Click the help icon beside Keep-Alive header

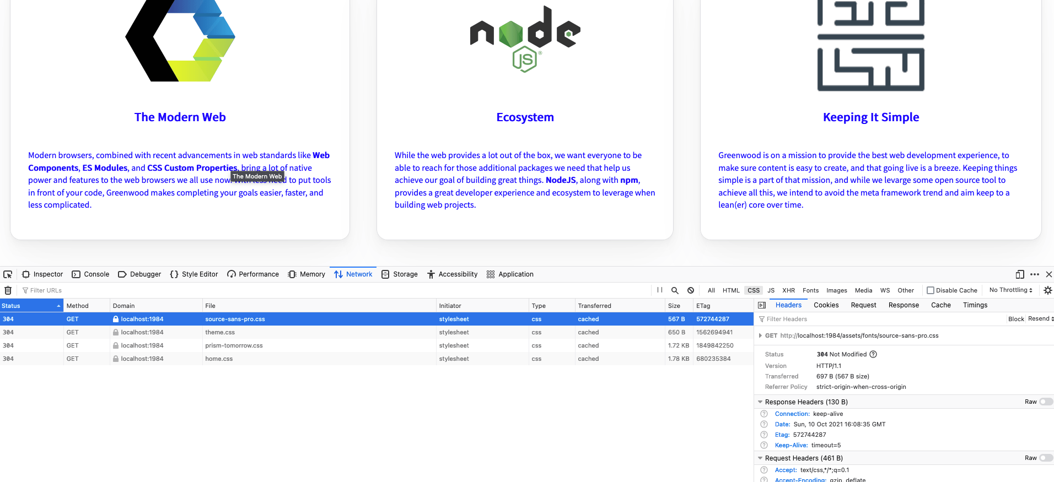click(x=764, y=445)
